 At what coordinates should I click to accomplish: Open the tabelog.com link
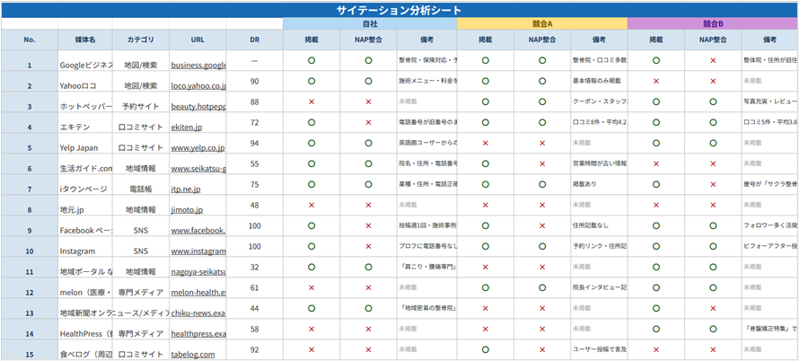(193, 355)
